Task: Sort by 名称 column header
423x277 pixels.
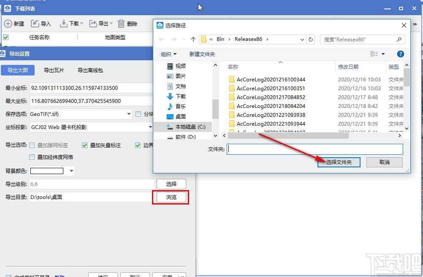Action: pyautogui.click(x=233, y=67)
